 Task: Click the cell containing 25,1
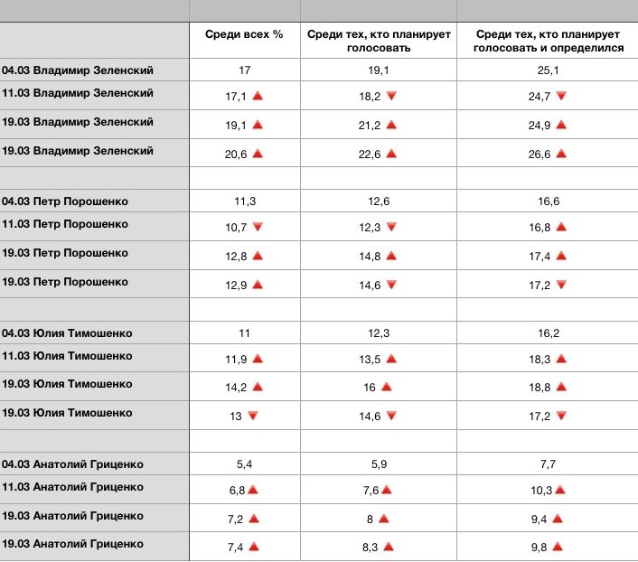click(x=548, y=70)
